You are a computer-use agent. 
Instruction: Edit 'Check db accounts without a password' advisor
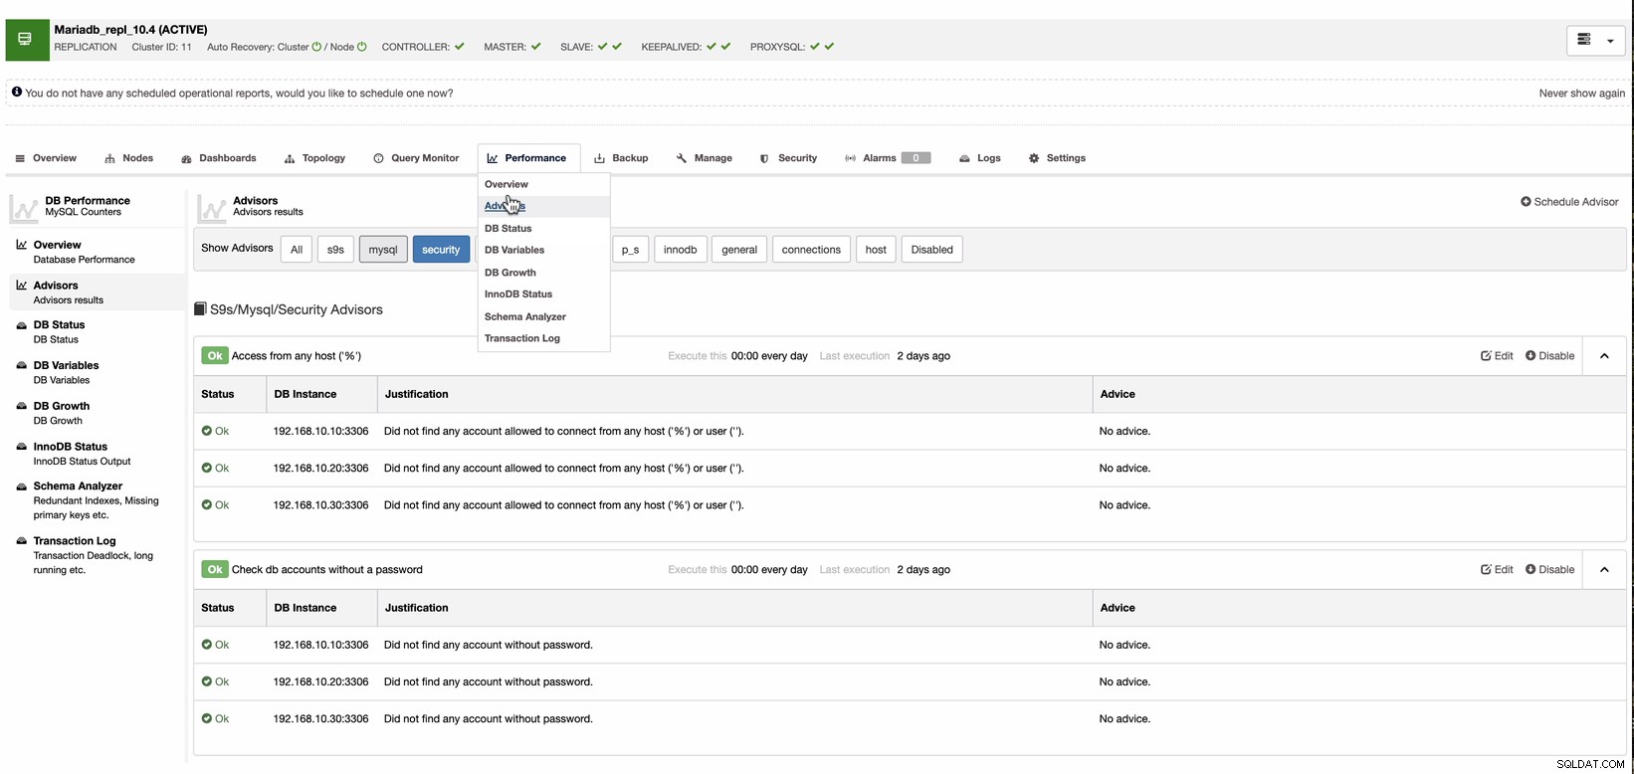1497,570
